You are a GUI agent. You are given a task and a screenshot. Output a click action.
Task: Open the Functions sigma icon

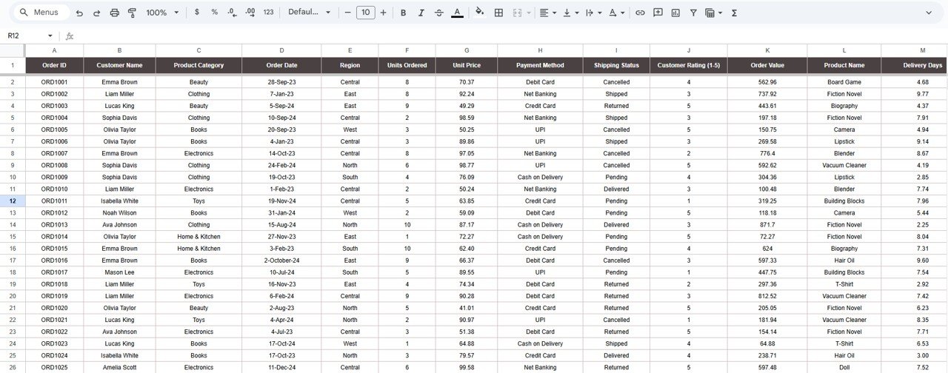tap(734, 13)
